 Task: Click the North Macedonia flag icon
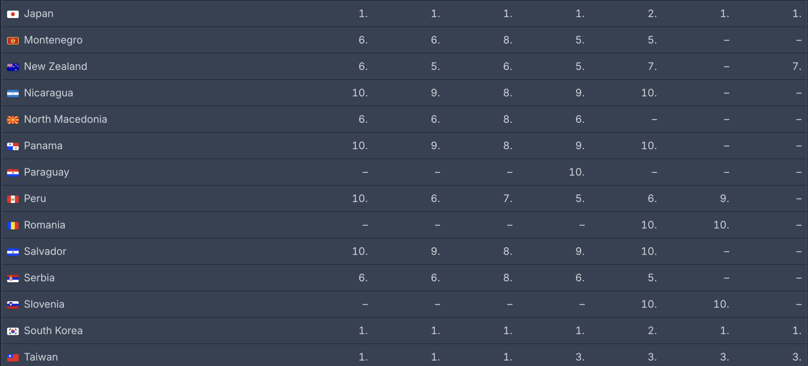(13, 120)
